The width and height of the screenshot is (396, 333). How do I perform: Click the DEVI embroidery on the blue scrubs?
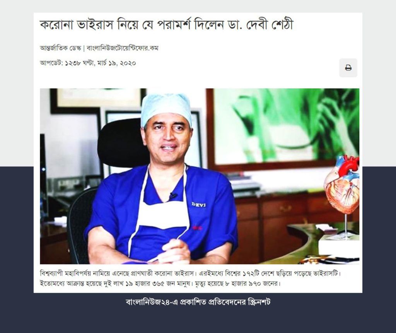(198, 204)
